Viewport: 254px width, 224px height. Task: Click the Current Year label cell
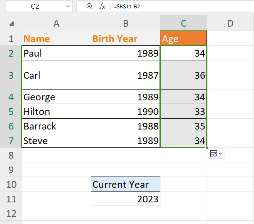click(125, 184)
